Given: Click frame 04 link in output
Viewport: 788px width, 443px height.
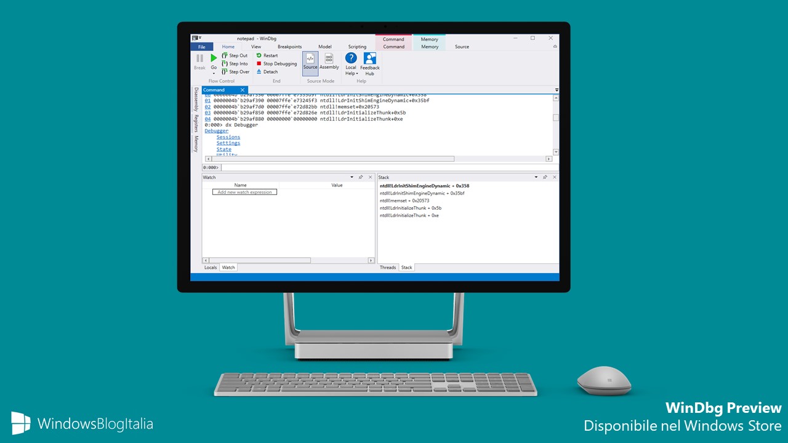Looking at the screenshot, I should click(207, 119).
